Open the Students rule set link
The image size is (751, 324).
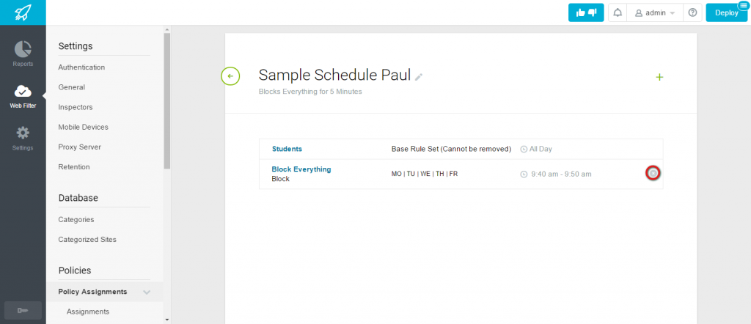[287, 149]
